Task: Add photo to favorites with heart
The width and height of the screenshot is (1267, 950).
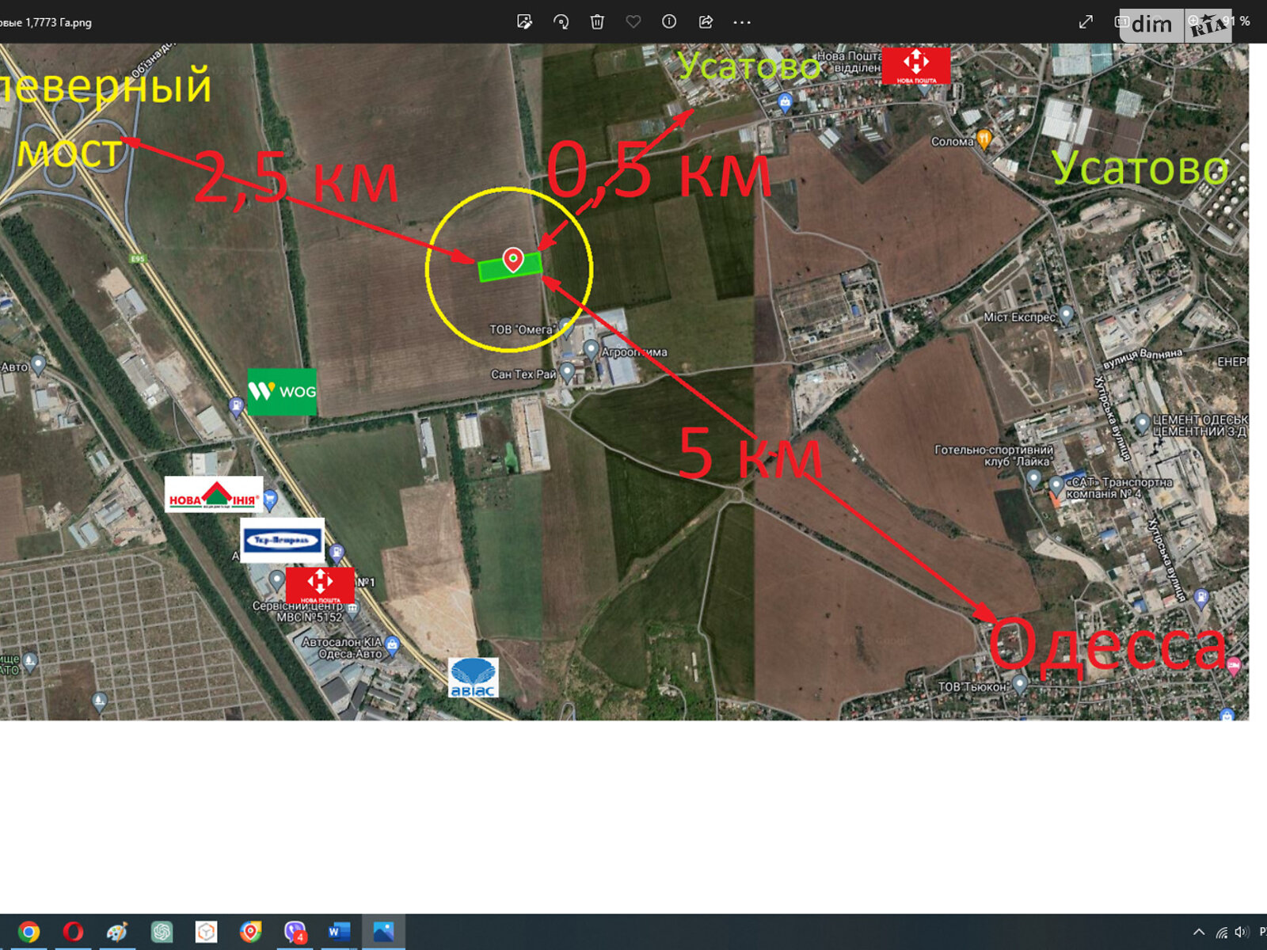Action: point(633,22)
